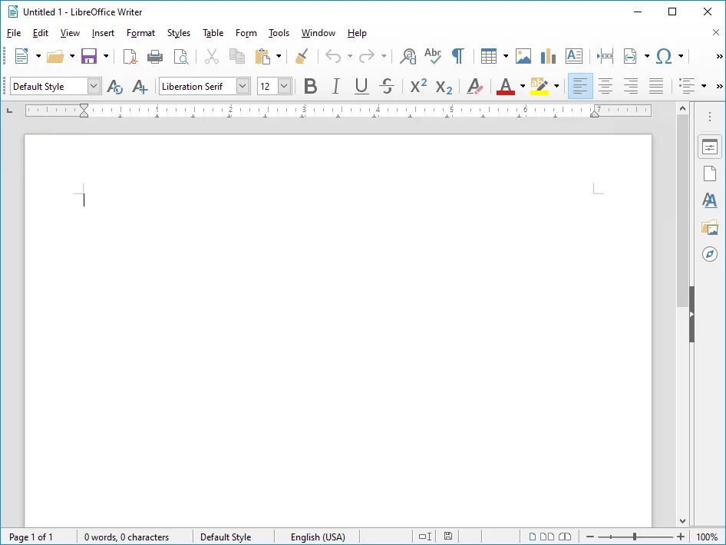The height and width of the screenshot is (545, 726).
Task: Open a file with the folder icon
Action: point(55,56)
